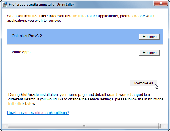
Task: Click the horizontal scrollbar thumb
Action: [84, 126]
